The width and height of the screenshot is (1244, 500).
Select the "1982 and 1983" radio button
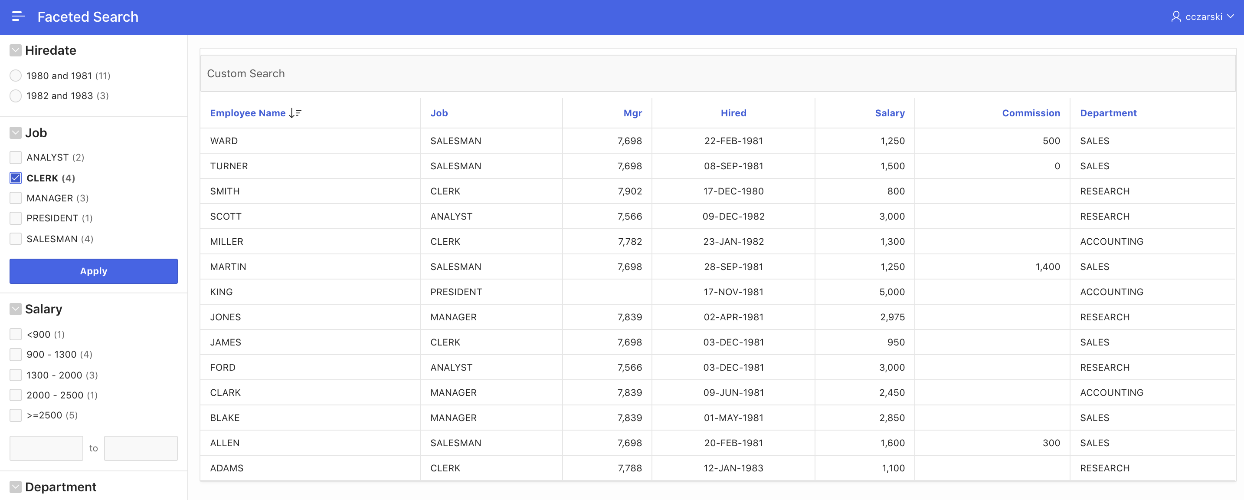coord(15,95)
